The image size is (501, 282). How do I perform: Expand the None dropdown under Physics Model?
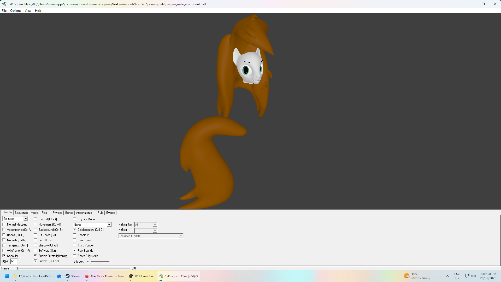coord(92,225)
